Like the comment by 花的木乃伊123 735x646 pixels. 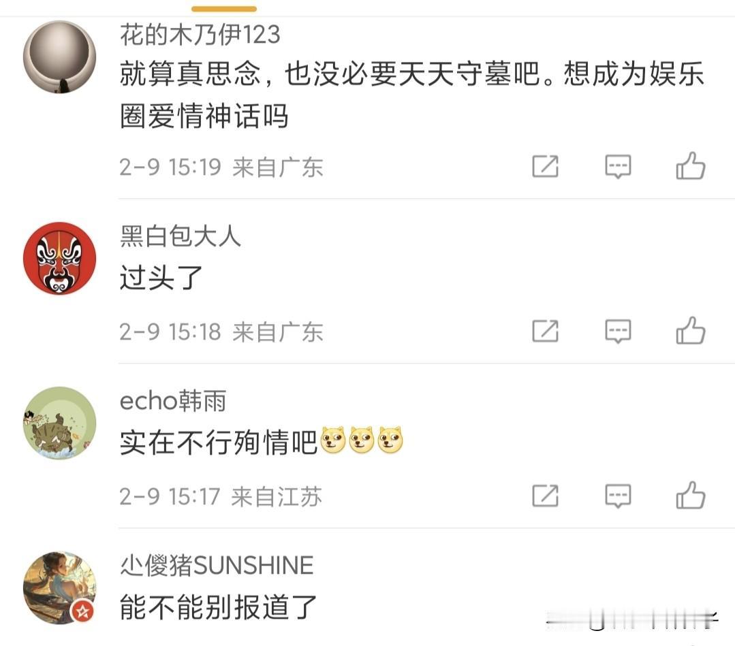[691, 166]
